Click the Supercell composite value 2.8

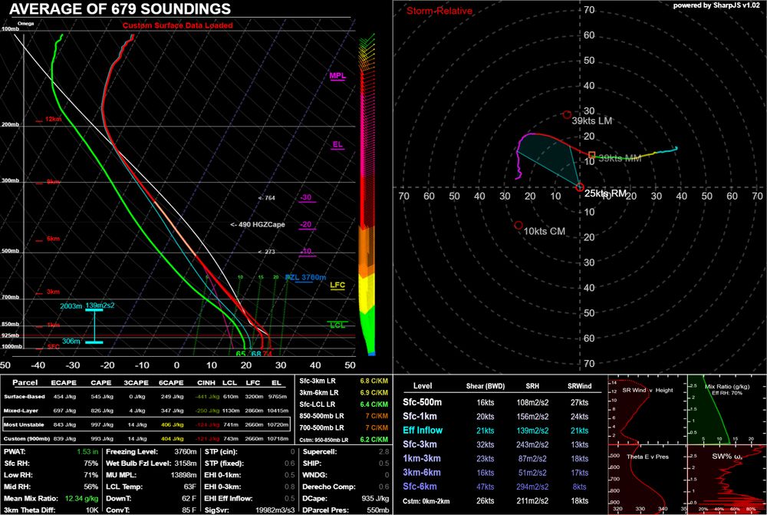pyautogui.click(x=384, y=451)
